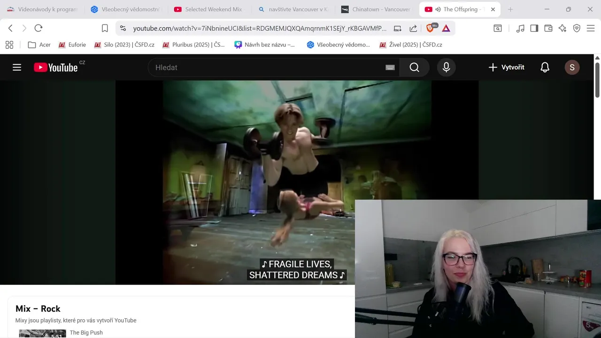Image resolution: width=601 pixels, height=338 pixels.
Task: Switch to the navštivte Vancouver tab
Action: tap(294, 9)
